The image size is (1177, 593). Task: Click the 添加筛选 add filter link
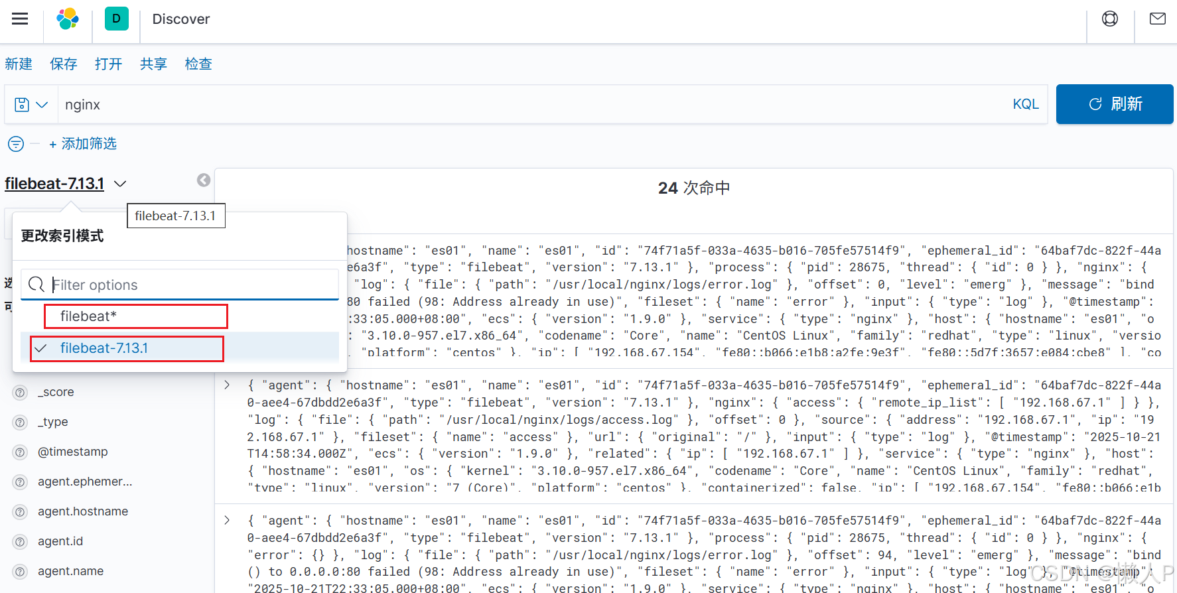point(83,144)
